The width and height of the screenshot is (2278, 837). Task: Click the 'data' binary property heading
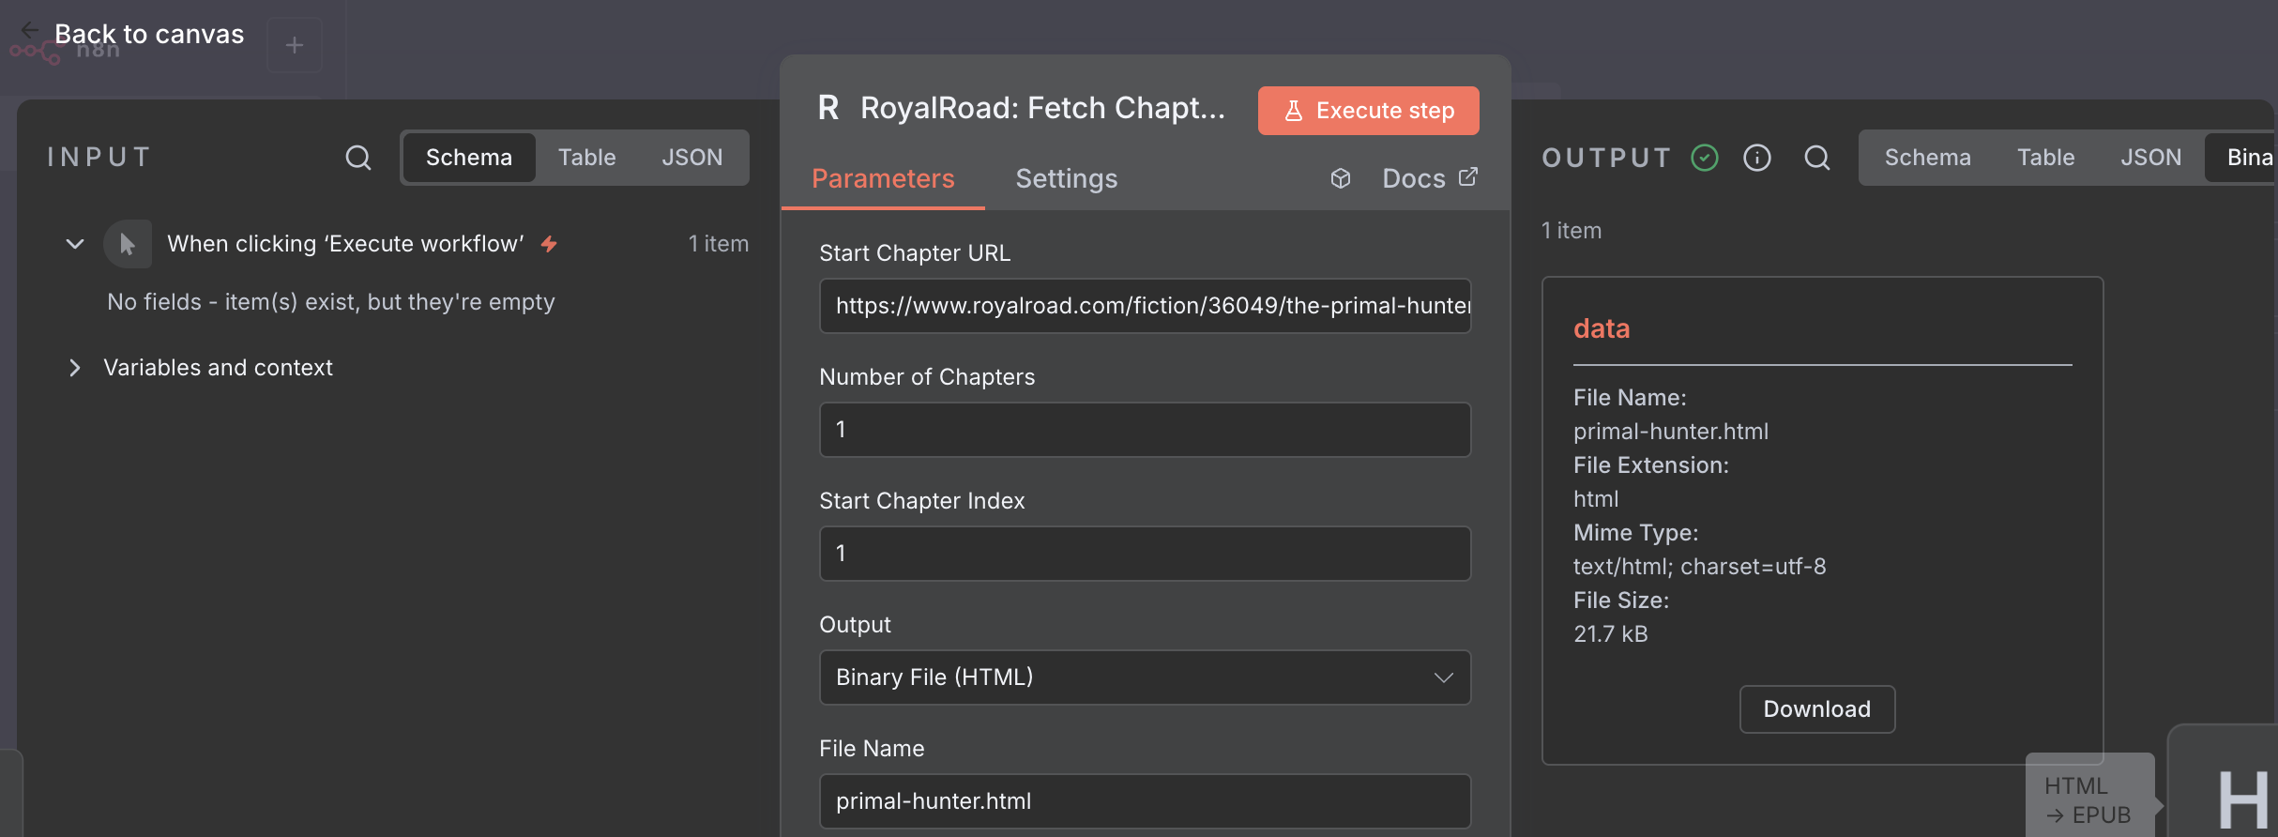pos(1602,328)
